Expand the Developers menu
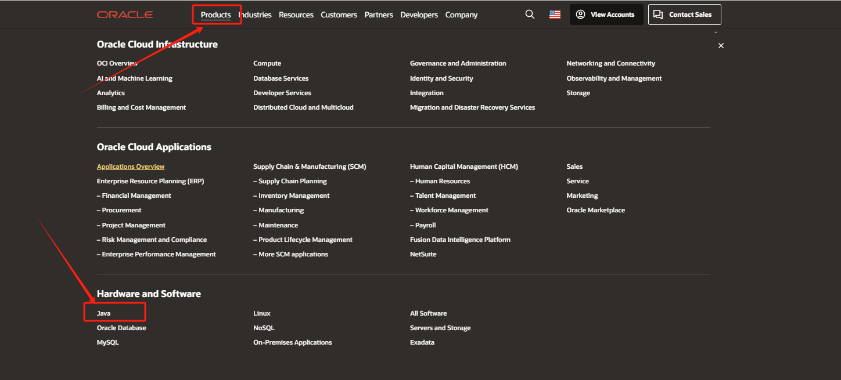841x380 pixels. [419, 15]
